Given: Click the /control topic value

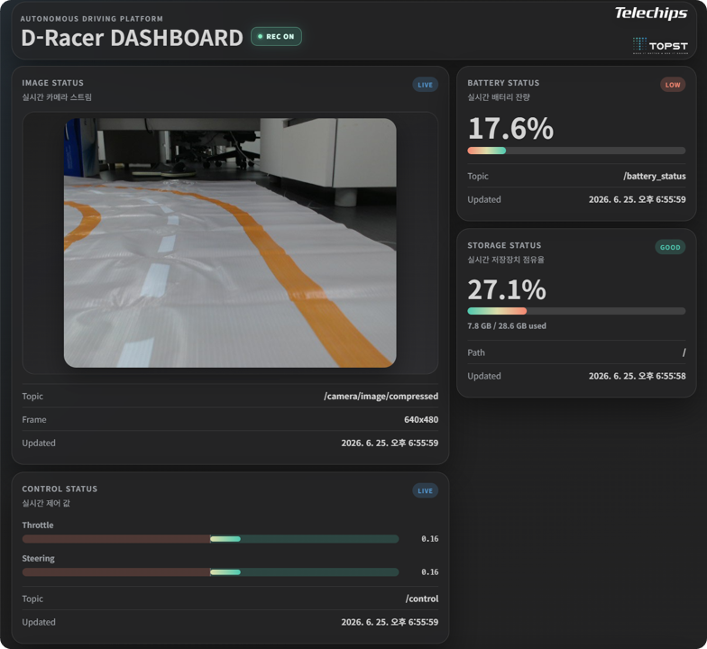Looking at the screenshot, I should [x=422, y=599].
